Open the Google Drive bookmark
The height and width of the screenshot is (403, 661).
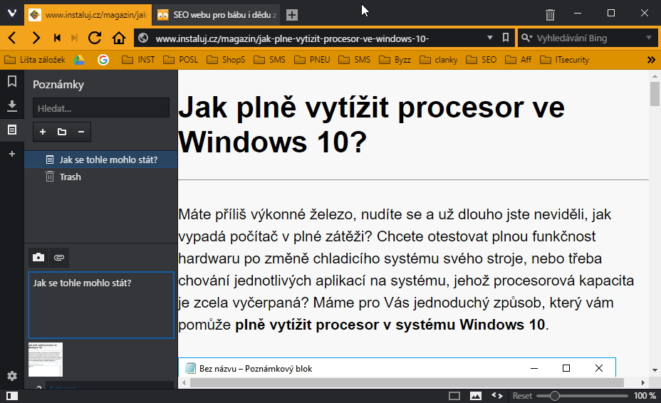(79, 60)
